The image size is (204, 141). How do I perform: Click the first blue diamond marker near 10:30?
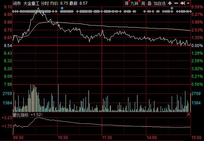tap(62, 8)
